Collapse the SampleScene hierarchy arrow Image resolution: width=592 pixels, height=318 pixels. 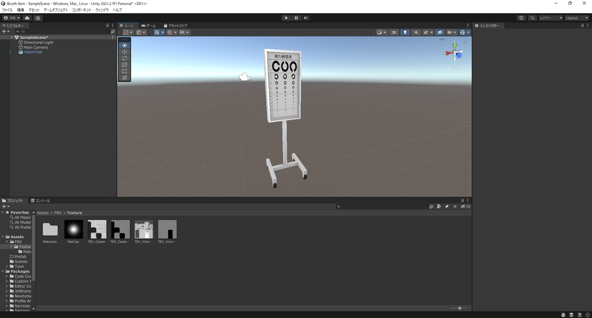(12, 38)
